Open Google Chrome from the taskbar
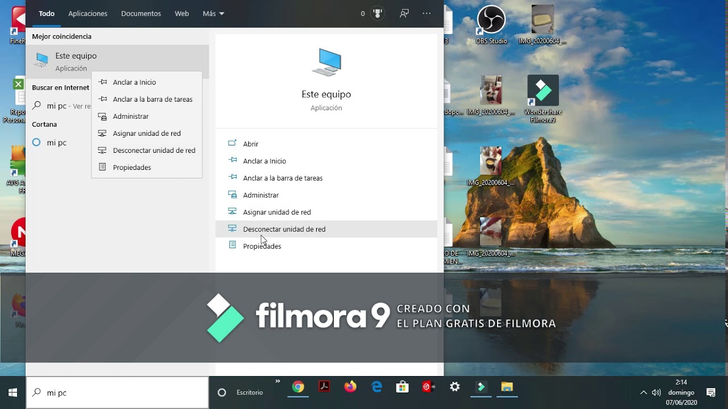The height and width of the screenshot is (409, 728). [298, 387]
